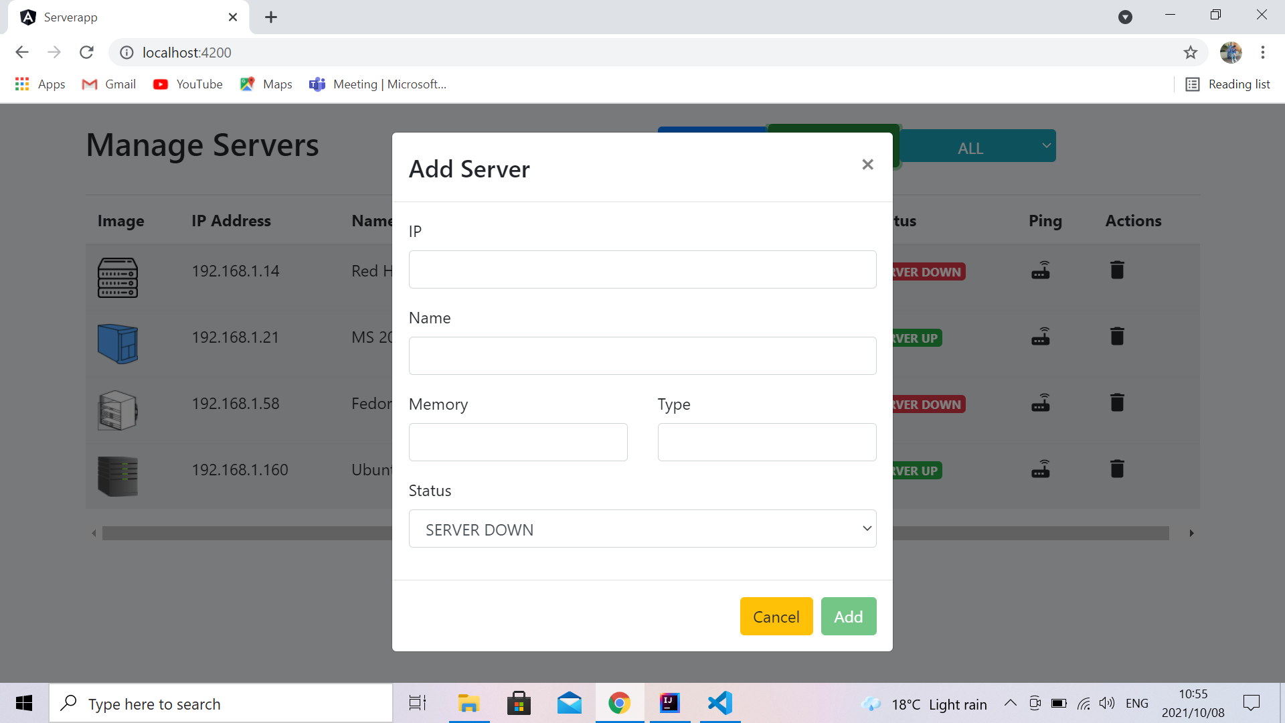Click the IP input field
Viewport: 1285px width, 723px height.
(642, 269)
